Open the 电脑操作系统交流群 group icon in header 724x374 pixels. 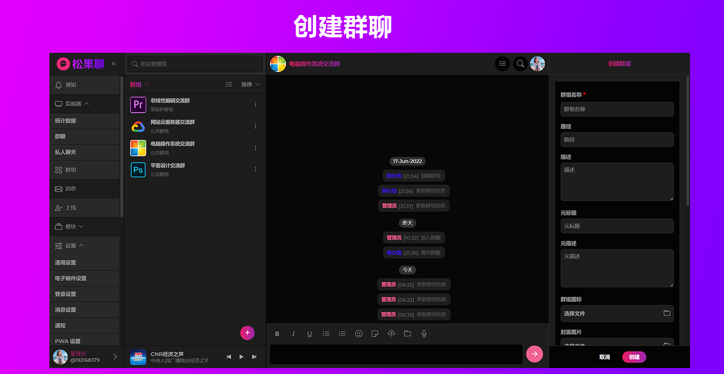click(278, 64)
